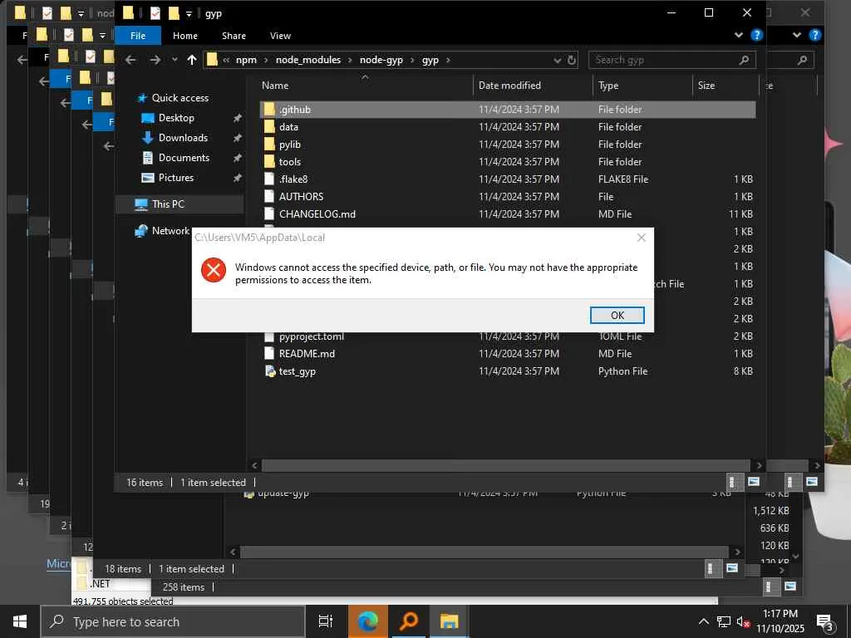851x638 pixels.
Task: Open the address bar history dropdown
Action: (557, 60)
